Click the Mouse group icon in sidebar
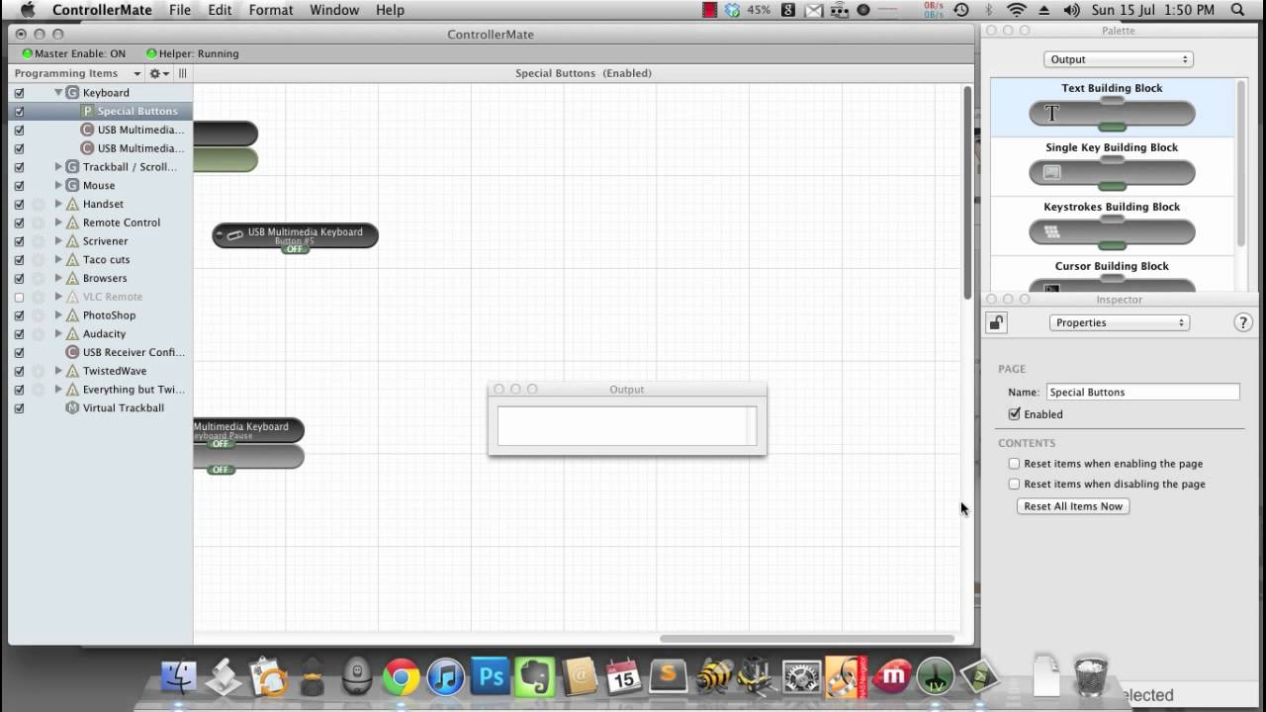This screenshot has width=1266, height=712. [72, 185]
